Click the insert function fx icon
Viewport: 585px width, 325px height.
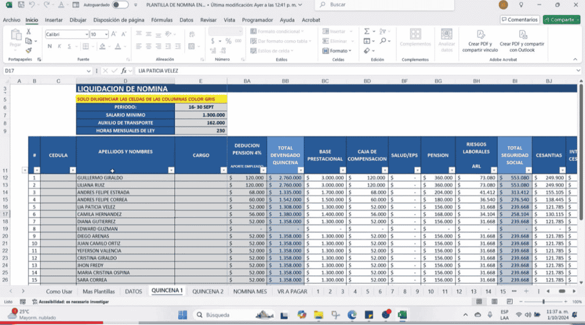point(124,71)
